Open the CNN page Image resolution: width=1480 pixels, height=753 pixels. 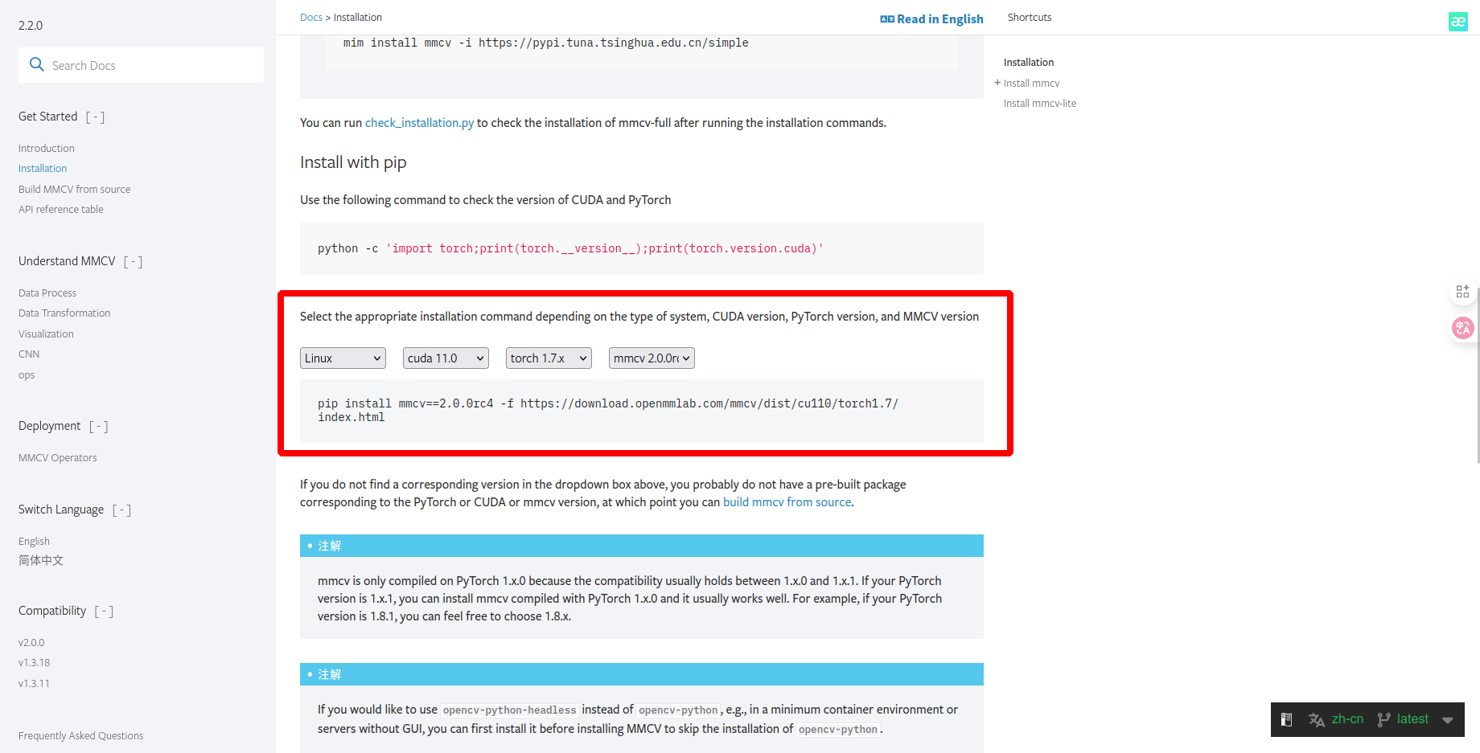point(29,354)
